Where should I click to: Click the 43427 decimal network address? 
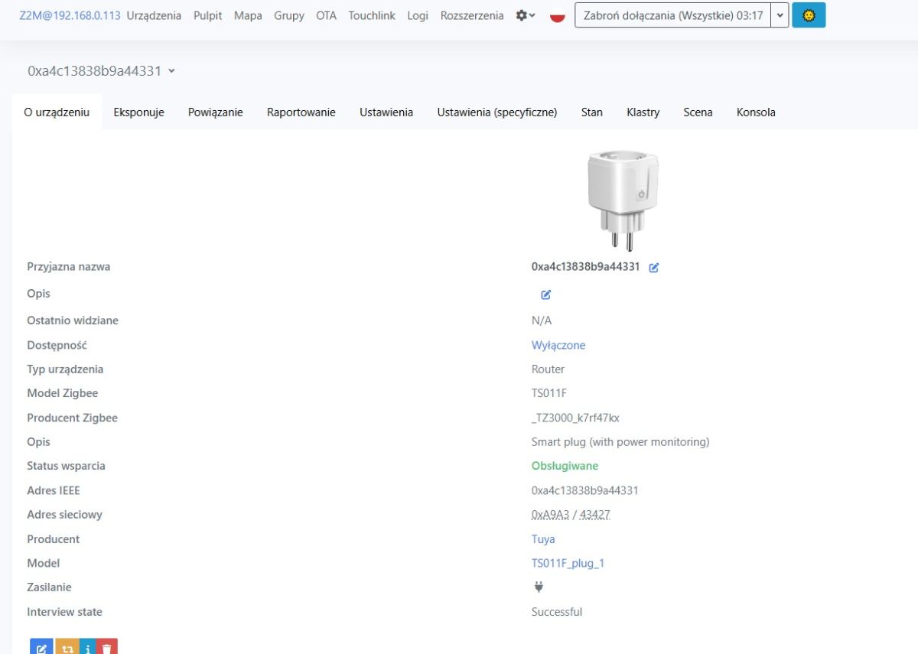(595, 515)
